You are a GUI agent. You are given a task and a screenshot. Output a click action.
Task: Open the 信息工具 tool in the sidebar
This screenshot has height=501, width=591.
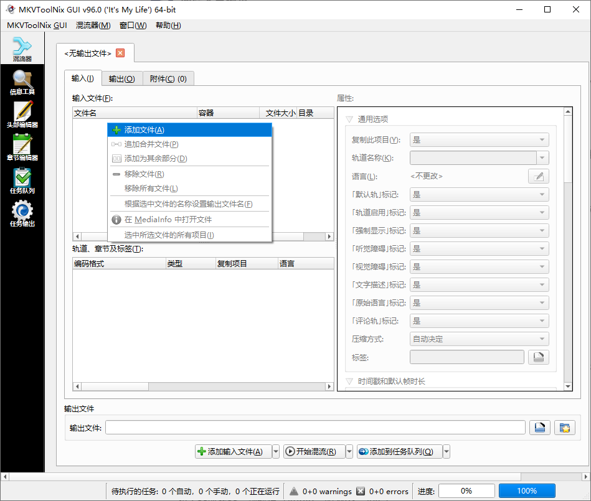pos(22,81)
